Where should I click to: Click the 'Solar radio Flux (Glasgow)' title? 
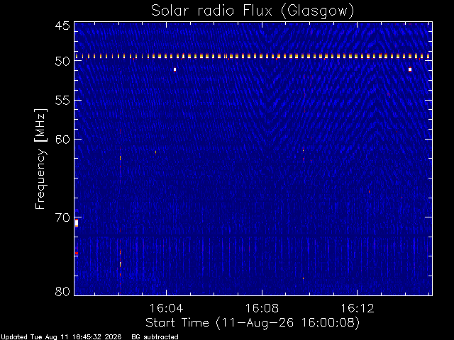coord(253,11)
